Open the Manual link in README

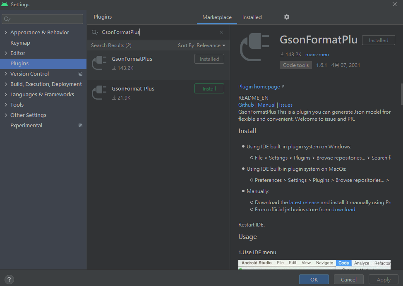[266, 105]
